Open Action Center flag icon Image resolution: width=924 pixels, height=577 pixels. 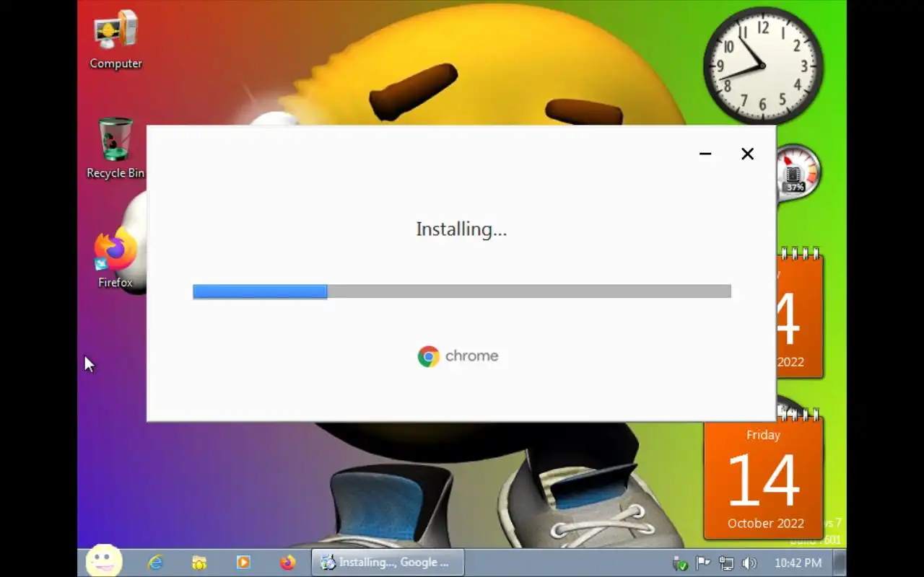[703, 563]
